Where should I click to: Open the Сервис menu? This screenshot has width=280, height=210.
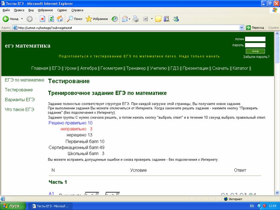(x=62, y=10)
